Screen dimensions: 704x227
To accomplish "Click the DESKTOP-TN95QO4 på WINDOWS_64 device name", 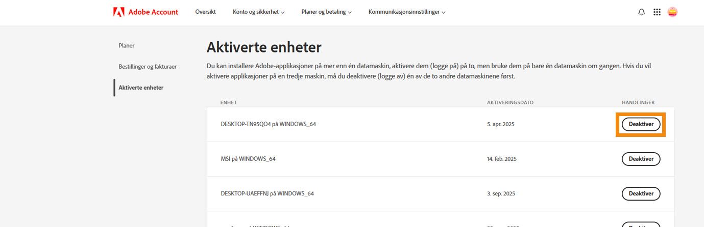I will 268,124.
